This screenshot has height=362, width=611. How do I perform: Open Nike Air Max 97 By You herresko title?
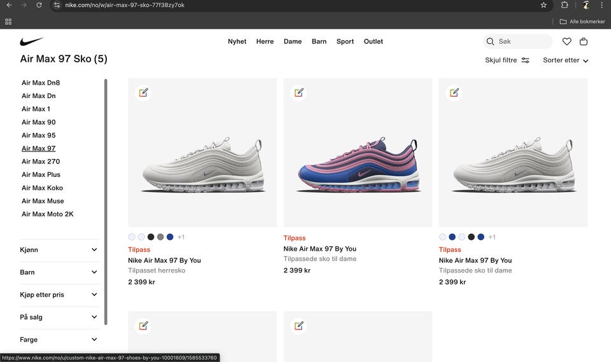(x=164, y=260)
